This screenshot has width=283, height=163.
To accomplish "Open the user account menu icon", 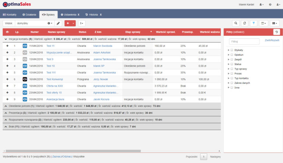I will point(278,4).
